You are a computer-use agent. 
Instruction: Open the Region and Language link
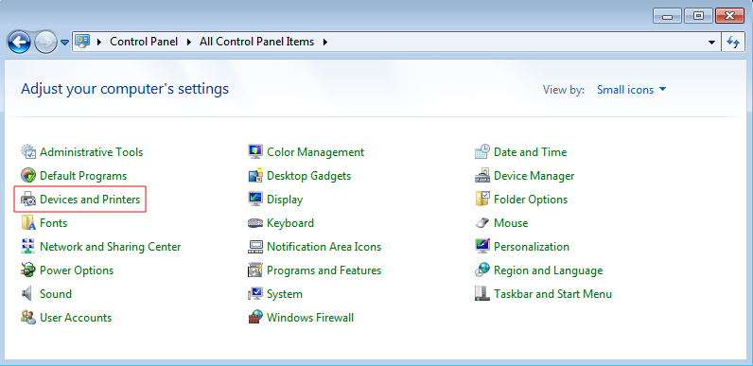tap(548, 270)
